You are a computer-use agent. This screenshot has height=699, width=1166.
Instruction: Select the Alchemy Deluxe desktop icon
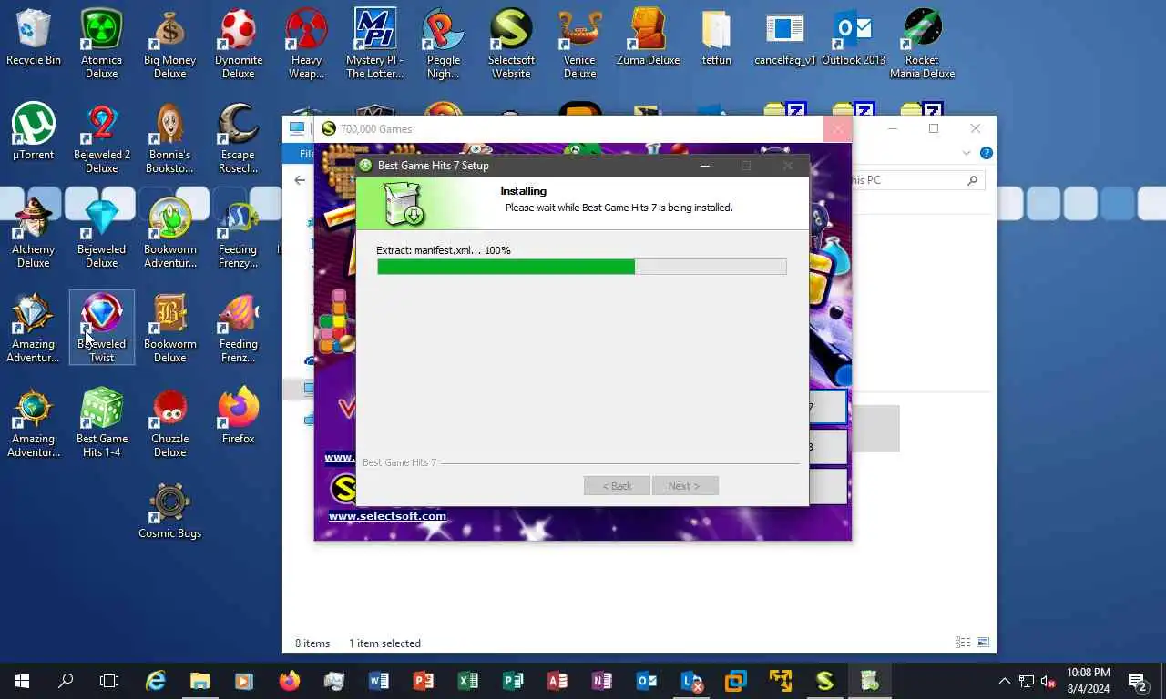click(x=34, y=233)
